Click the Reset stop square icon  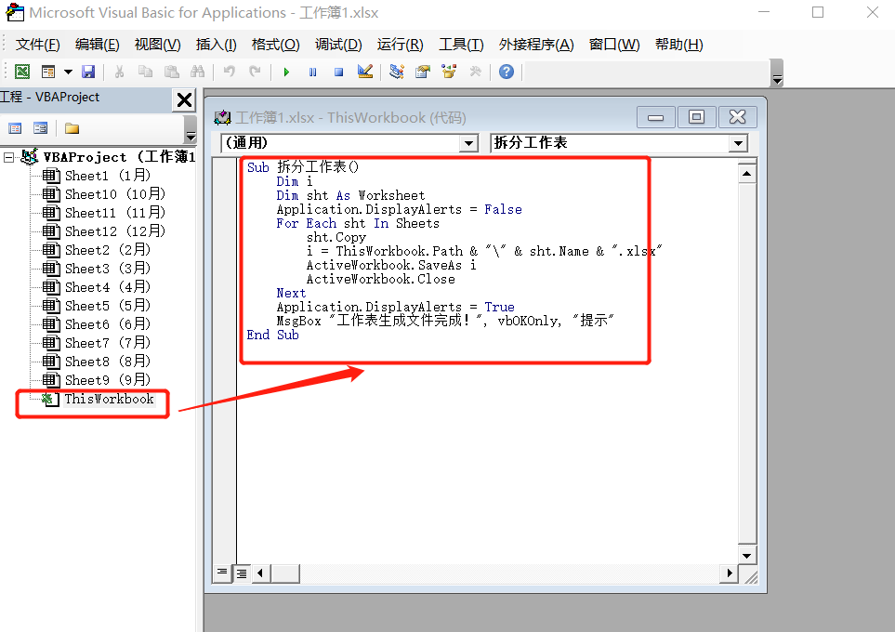click(x=338, y=72)
